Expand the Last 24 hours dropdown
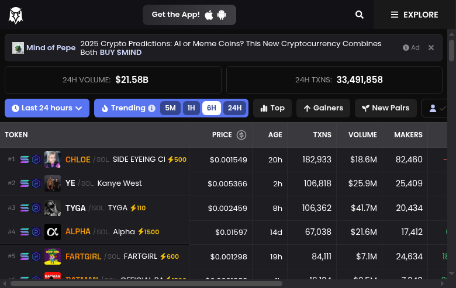456x288 pixels. (x=47, y=108)
